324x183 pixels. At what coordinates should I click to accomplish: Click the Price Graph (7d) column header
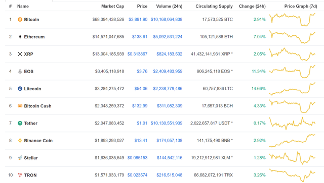point(301,7)
